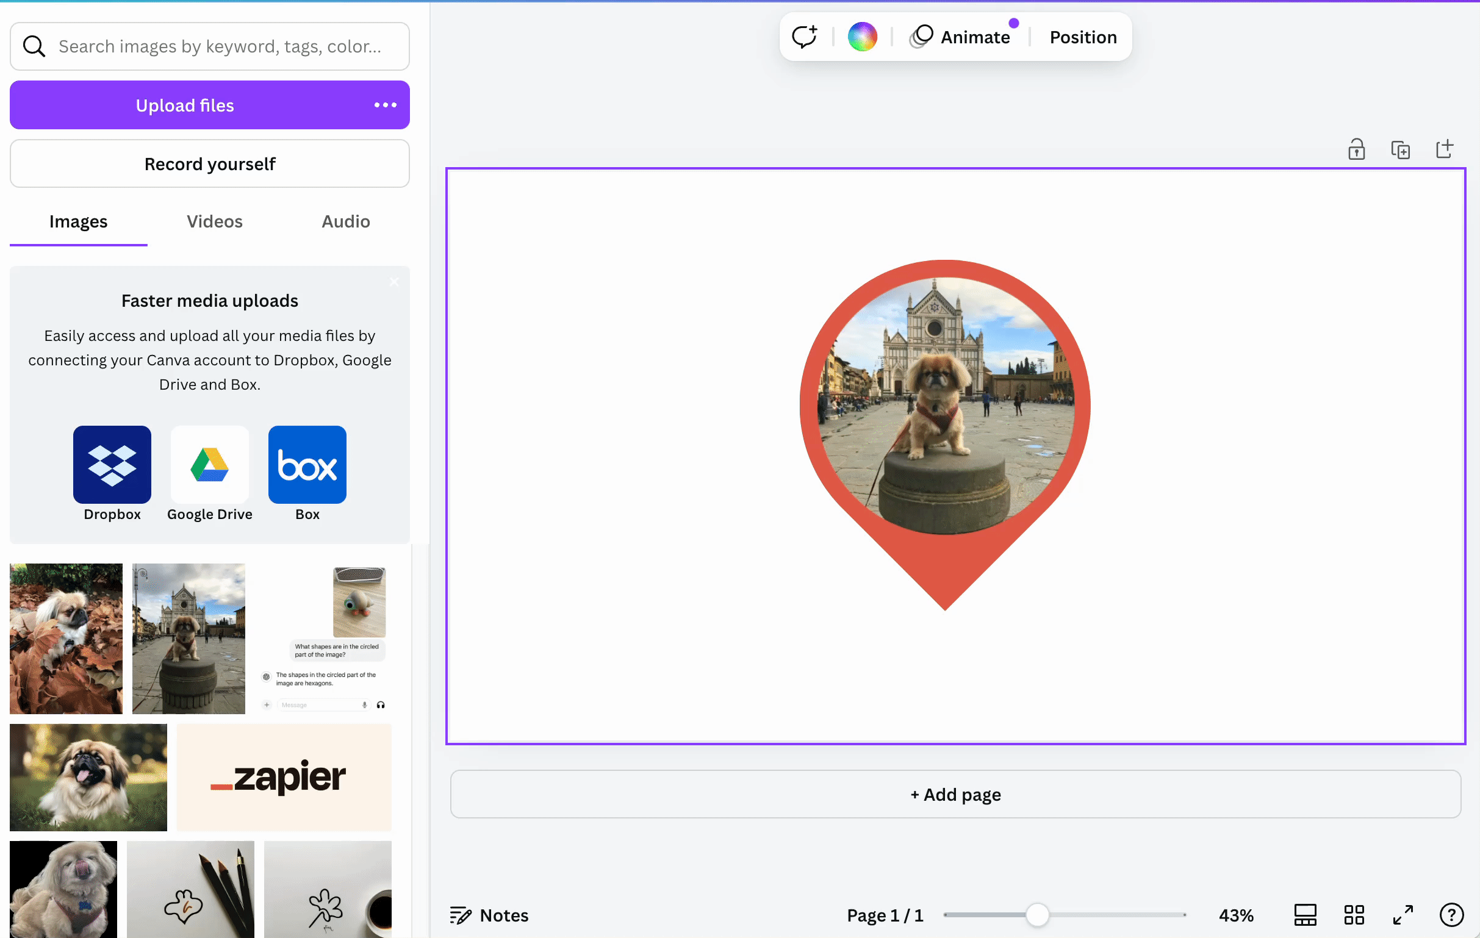Switch to the Images tab
Image resolution: width=1480 pixels, height=938 pixels.
(x=78, y=221)
